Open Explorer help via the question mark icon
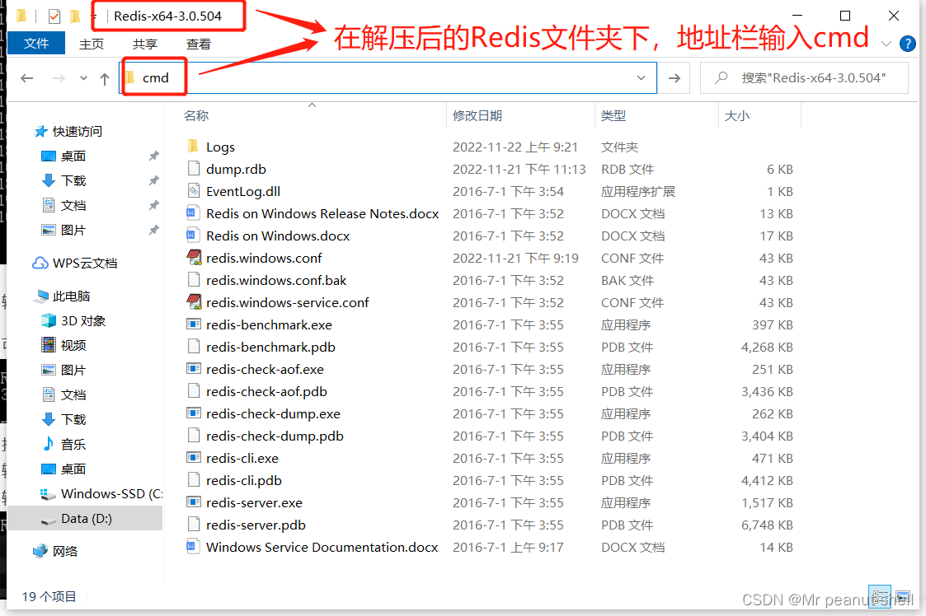Image resolution: width=926 pixels, height=616 pixels. pos(908,44)
